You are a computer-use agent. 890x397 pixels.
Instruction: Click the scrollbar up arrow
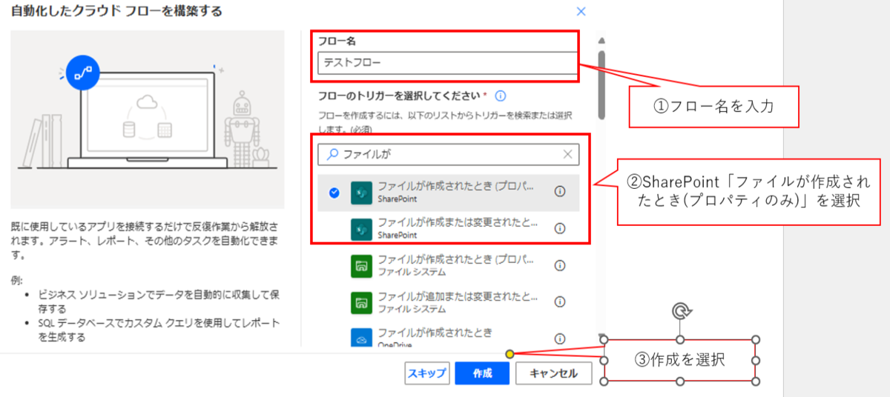601,40
